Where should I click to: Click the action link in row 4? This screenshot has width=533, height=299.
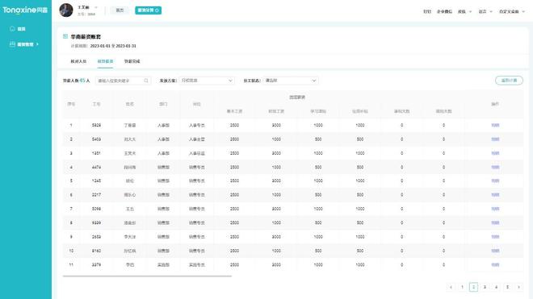495,167
